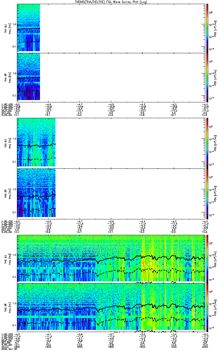Click the THE BII color bar 'PSD [nT²/Hz]' label

pyautogui.click(x=215, y=308)
